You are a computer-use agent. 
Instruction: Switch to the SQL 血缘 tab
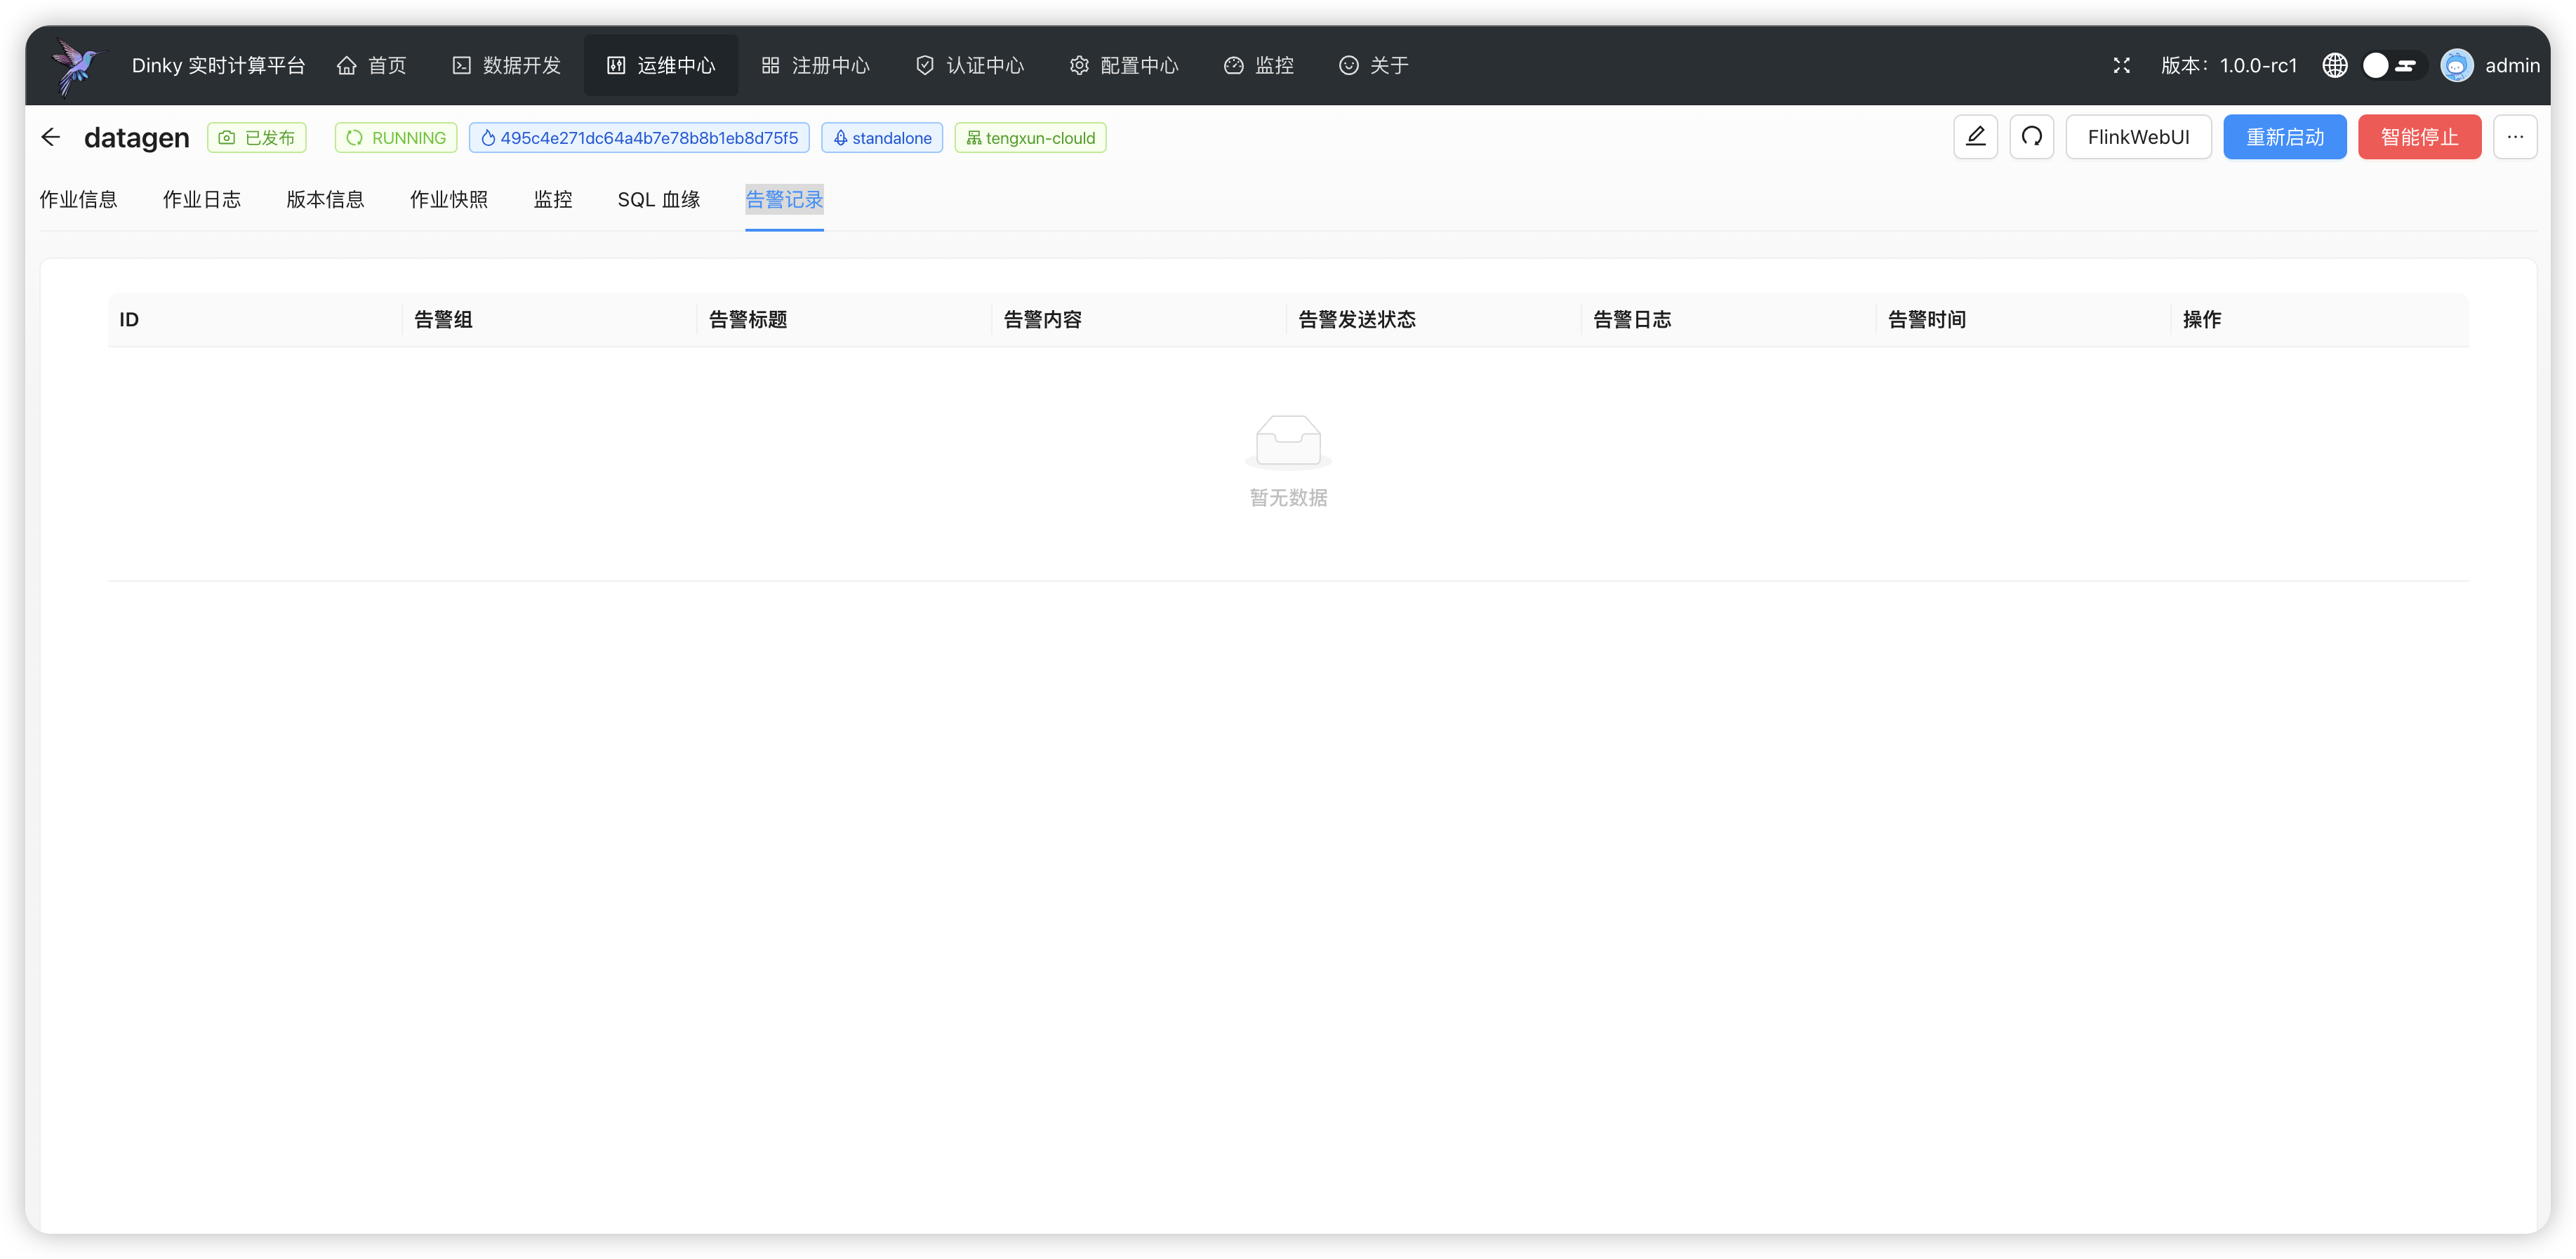click(x=659, y=199)
